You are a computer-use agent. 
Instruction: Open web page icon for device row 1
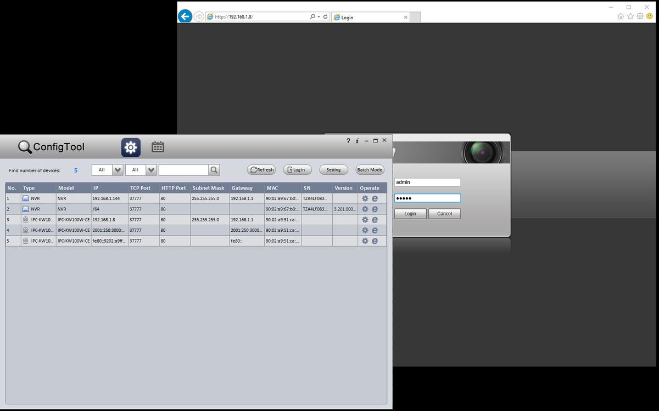(375, 198)
